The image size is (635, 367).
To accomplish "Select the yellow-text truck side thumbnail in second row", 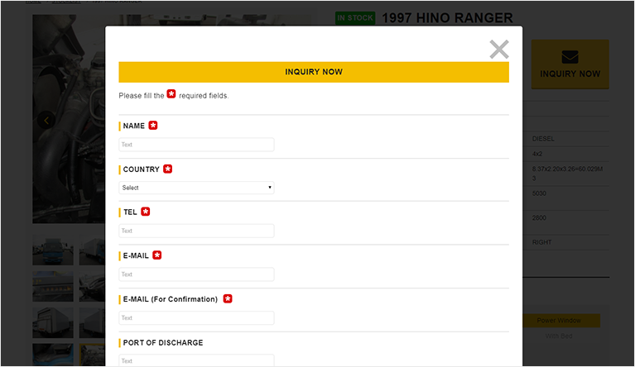I will coord(53,287).
